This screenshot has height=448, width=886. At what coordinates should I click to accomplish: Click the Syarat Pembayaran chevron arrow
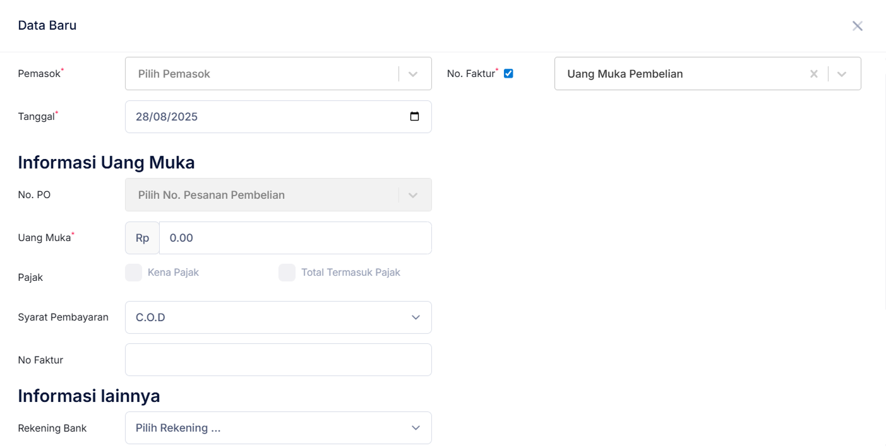416,317
